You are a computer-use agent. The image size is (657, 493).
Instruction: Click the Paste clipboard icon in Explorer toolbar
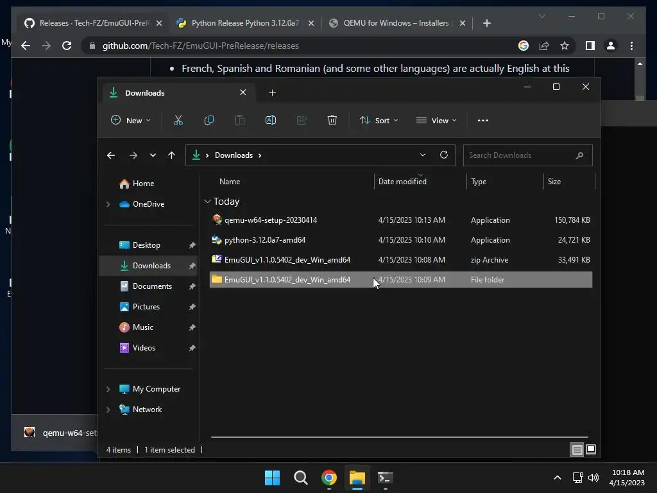(240, 120)
